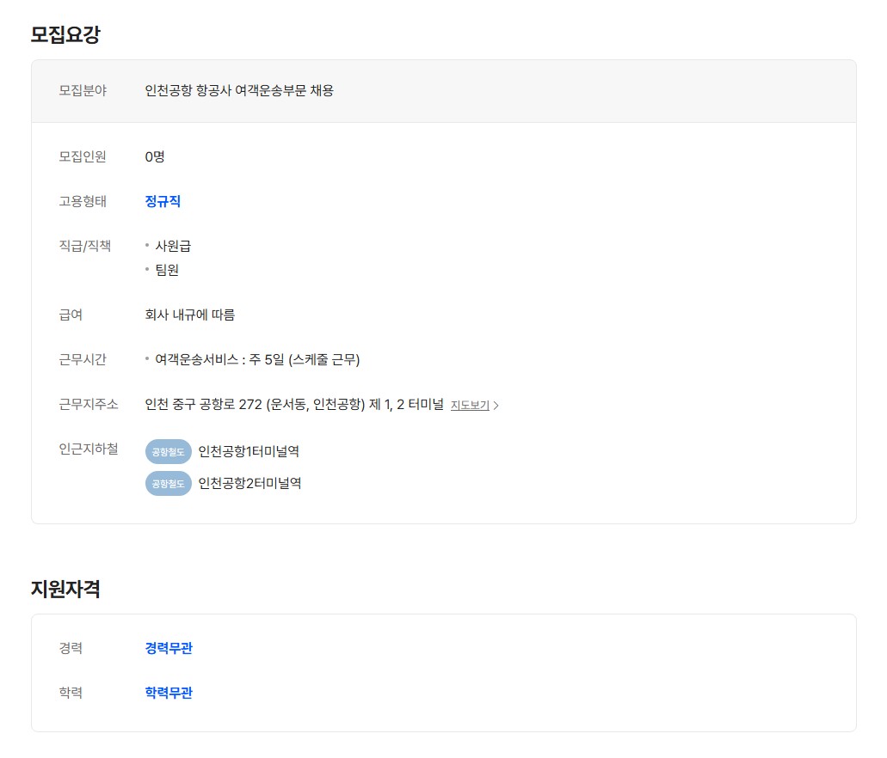
Task: Open the 지도보기 map link
Action: coord(470,406)
